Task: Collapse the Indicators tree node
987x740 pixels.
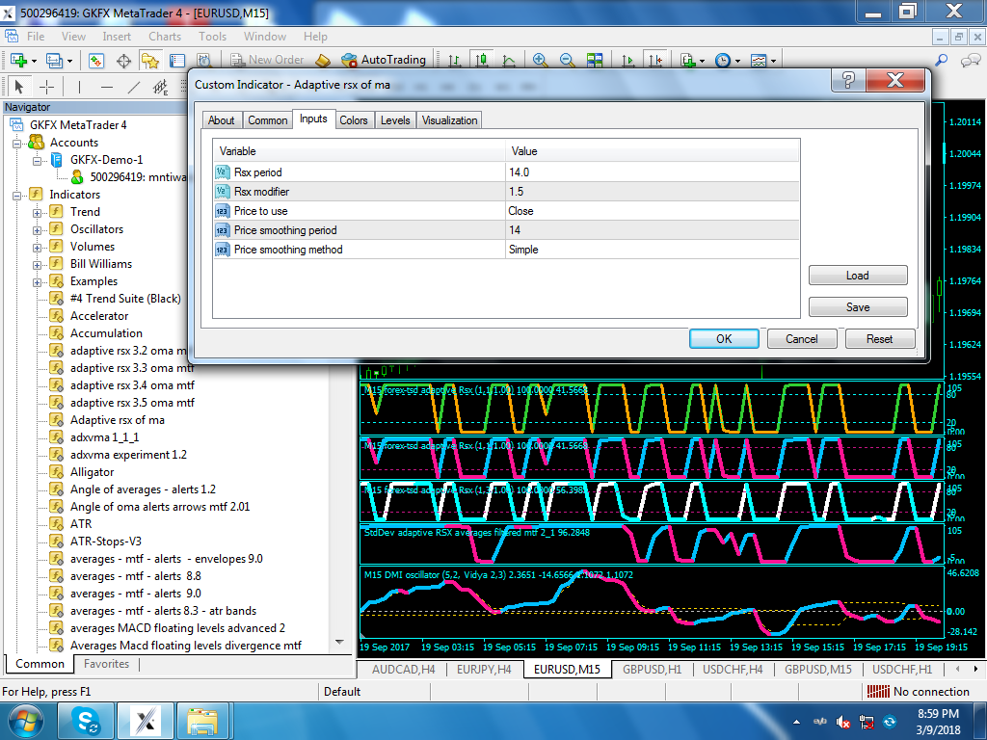Action: pos(18,195)
